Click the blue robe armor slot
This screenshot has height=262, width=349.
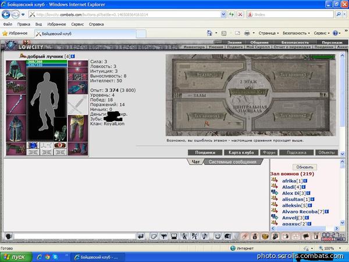coord(16,128)
